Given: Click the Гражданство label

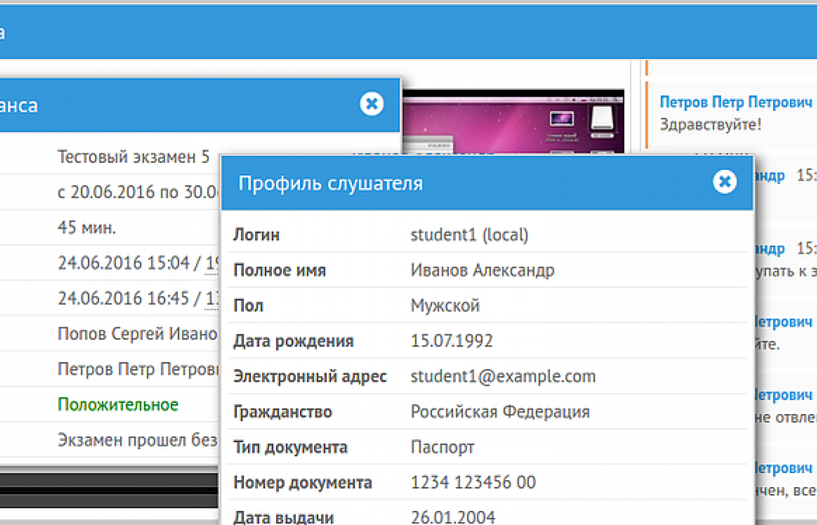Looking at the screenshot, I should (x=282, y=412).
